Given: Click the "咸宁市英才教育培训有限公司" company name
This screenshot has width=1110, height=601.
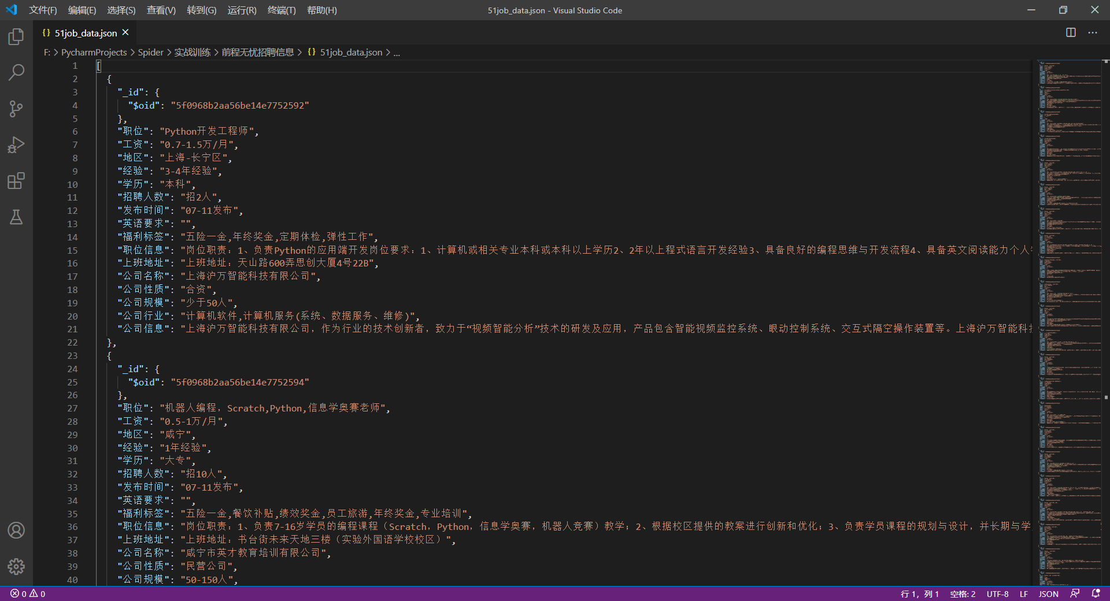Looking at the screenshot, I should (253, 553).
